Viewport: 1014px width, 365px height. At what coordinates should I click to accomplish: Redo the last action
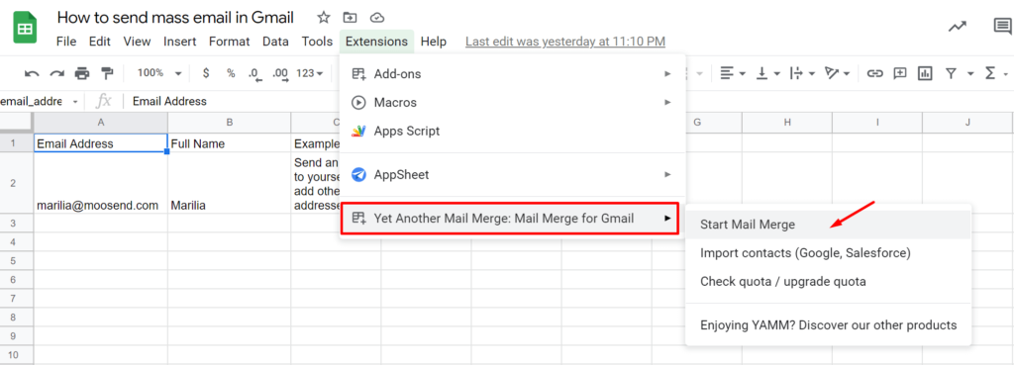tap(56, 73)
